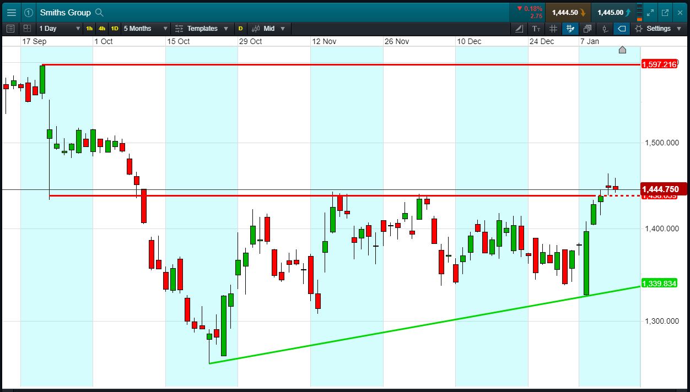Click the circled 1 chart number icon
Screen dimensions: 690x392
coord(28,12)
